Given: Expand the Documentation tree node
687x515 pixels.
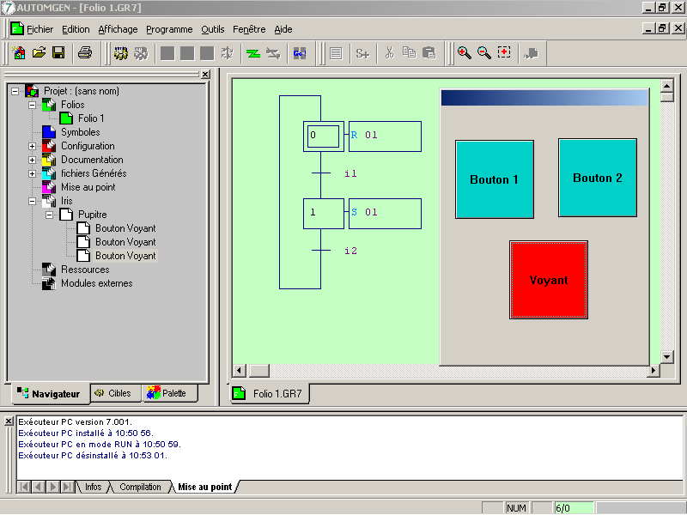Looking at the screenshot, I should click(x=33, y=160).
